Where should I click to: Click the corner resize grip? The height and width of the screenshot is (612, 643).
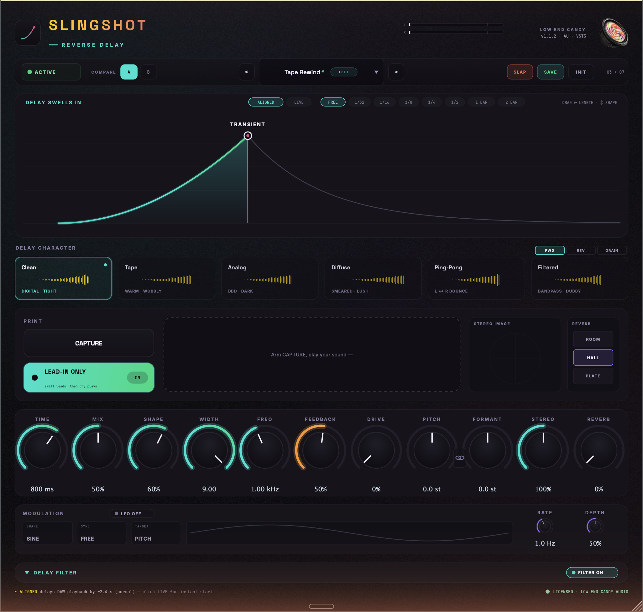click(636, 606)
